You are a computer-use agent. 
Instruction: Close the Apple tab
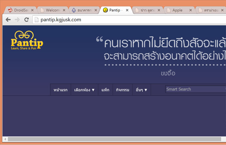(x=190, y=10)
